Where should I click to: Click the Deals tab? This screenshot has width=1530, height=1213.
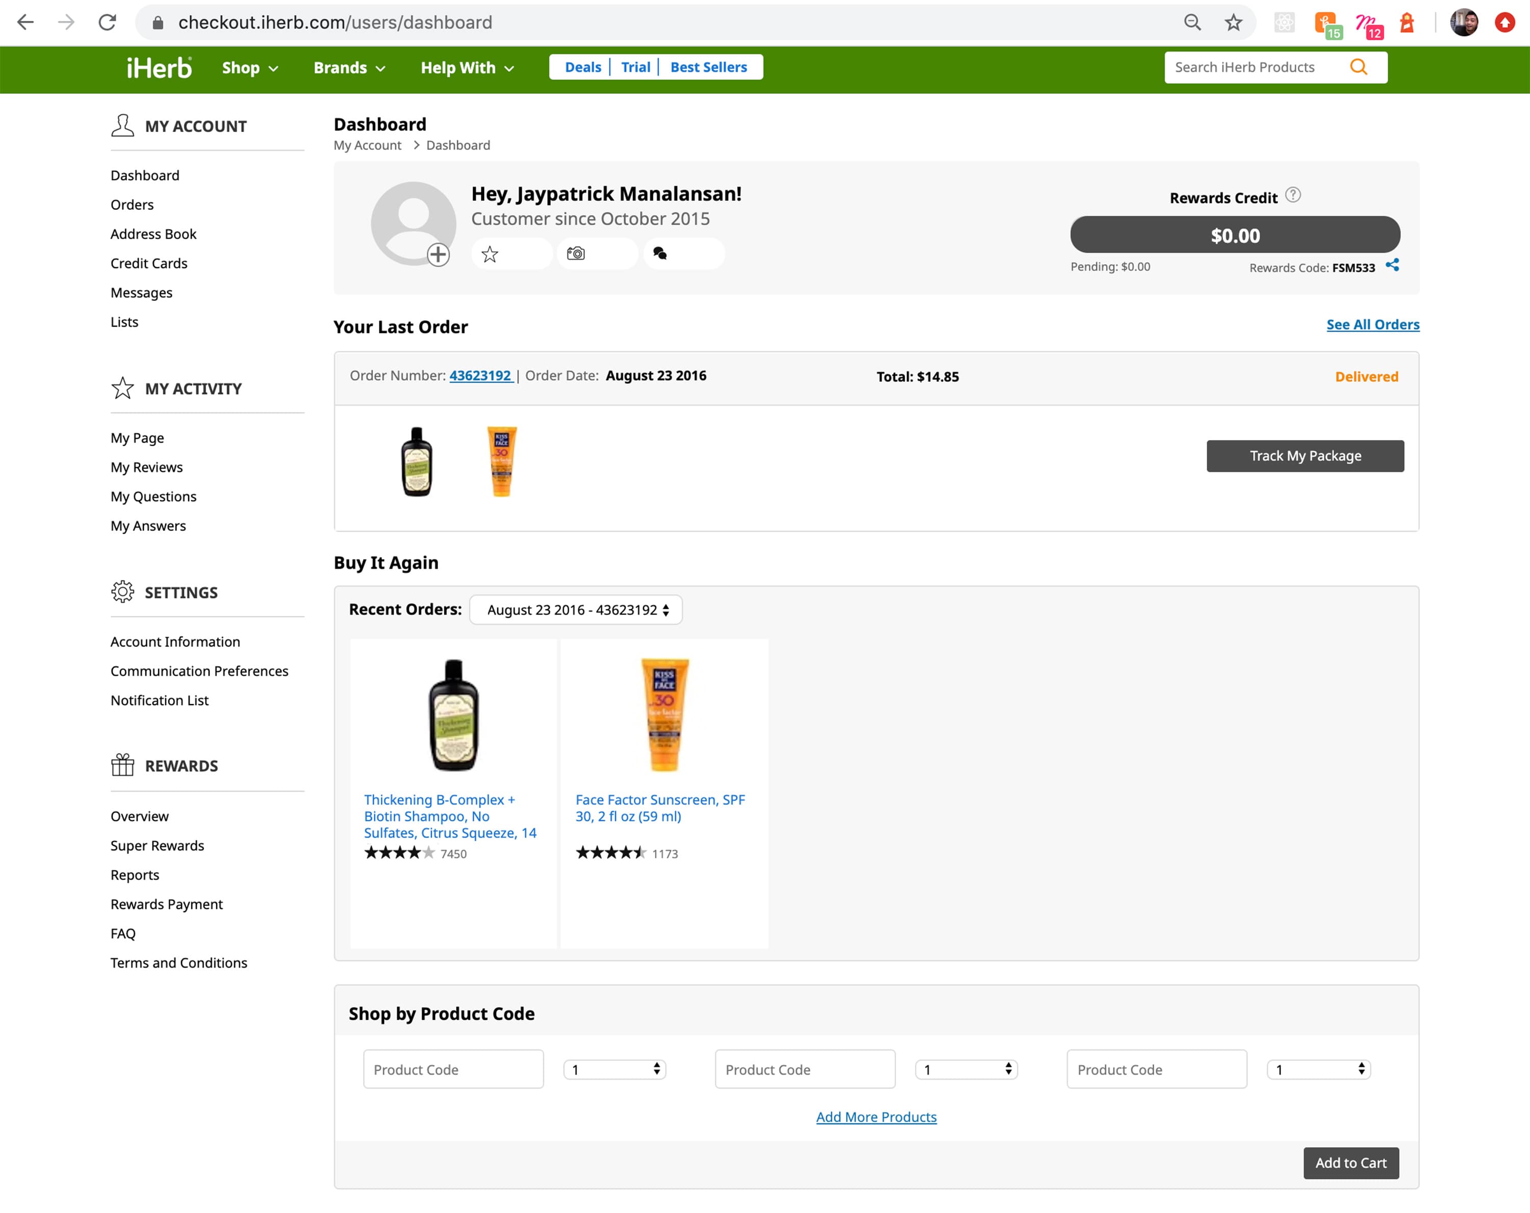(582, 67)
